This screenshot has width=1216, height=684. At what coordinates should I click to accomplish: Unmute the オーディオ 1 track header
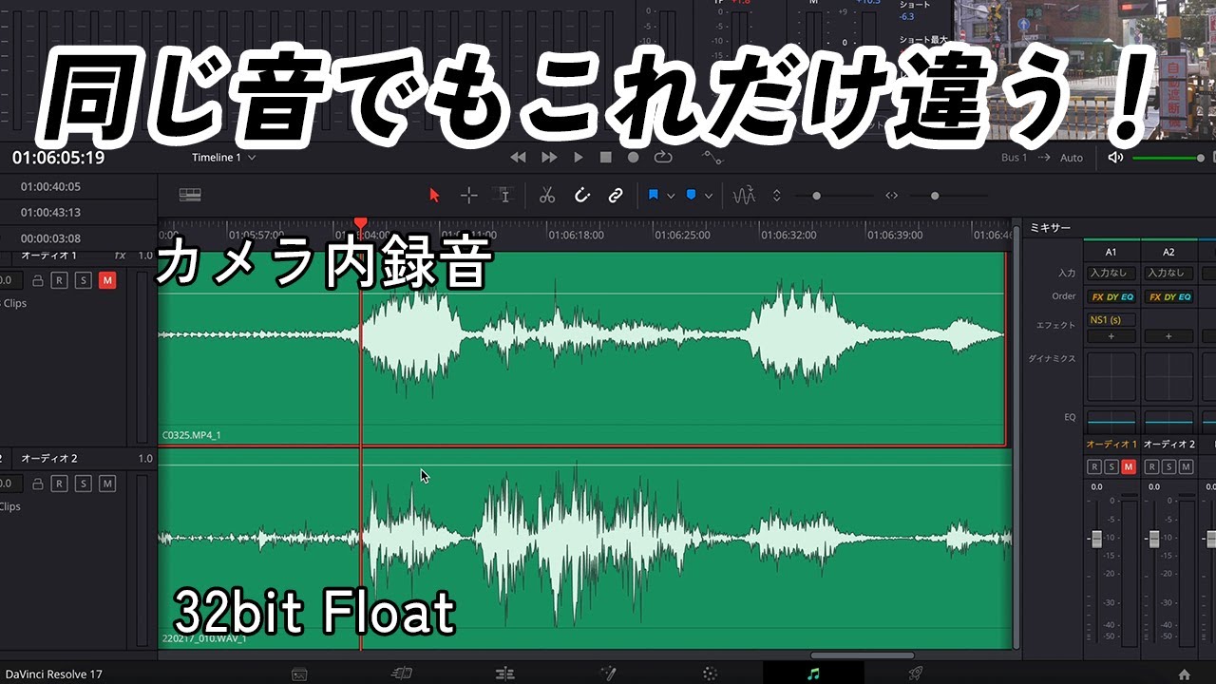pyautogui.click(x=107, y=280)
